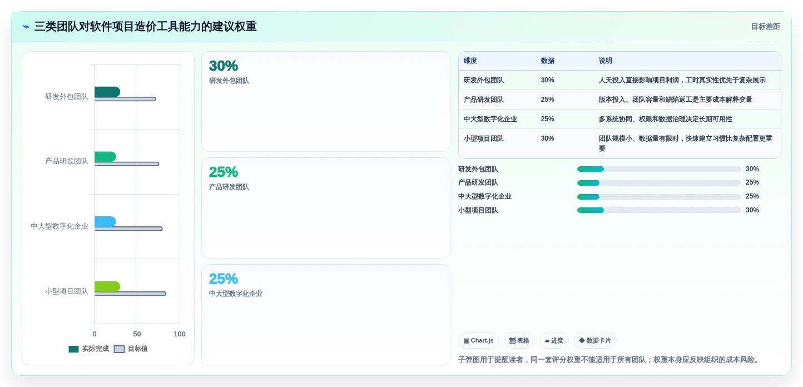Click the 30% beside the 研发外包团队 progress bar
The image size is (803, 387).
point(752,169)
